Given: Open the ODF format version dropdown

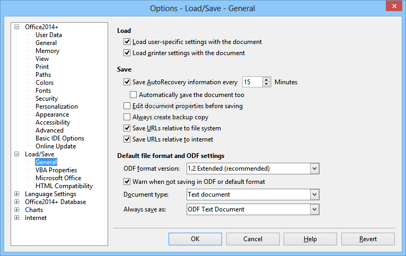Looking at the screenshot, I should [x=314, y=169].
